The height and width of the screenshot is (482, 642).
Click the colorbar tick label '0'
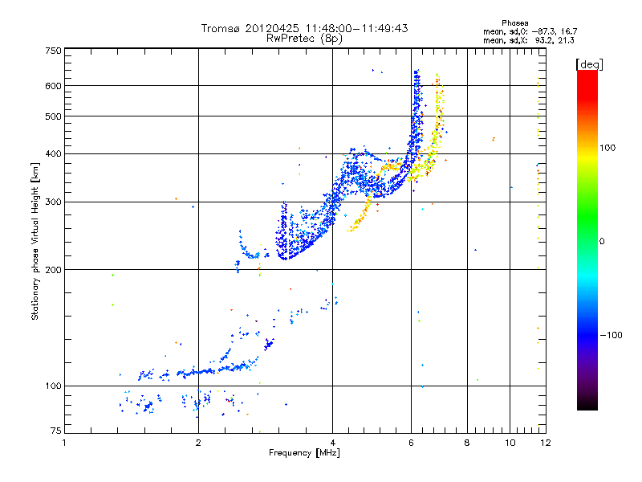pyautogui.click(x=602, y=242)
